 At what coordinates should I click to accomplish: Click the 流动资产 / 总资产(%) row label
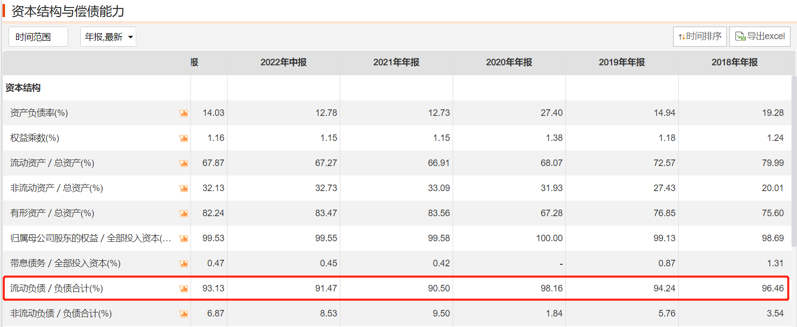(52, 163)
